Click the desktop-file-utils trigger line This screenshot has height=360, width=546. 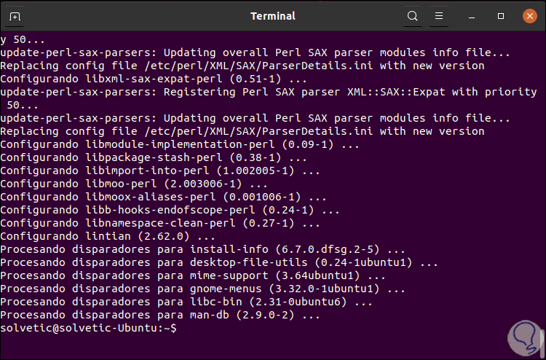[x=218, y=263]
